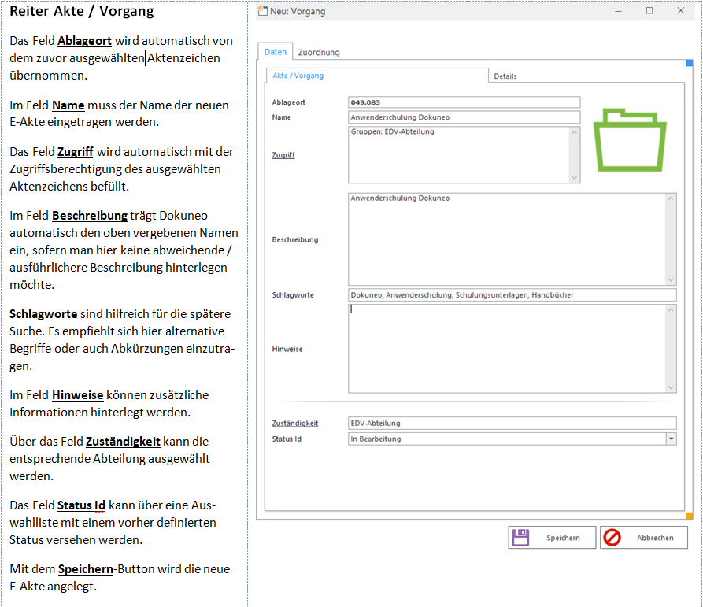Image resolution: width=703 pixels, height=607 pixels.
Task: Switch to the Daten tab
Action: (x=276, y=51)
